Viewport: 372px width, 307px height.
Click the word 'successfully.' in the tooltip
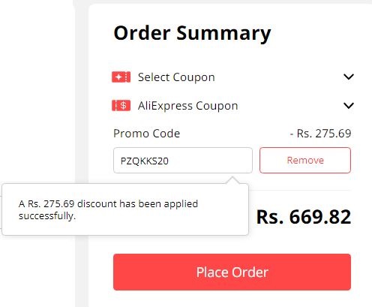(x=47, y=216)
